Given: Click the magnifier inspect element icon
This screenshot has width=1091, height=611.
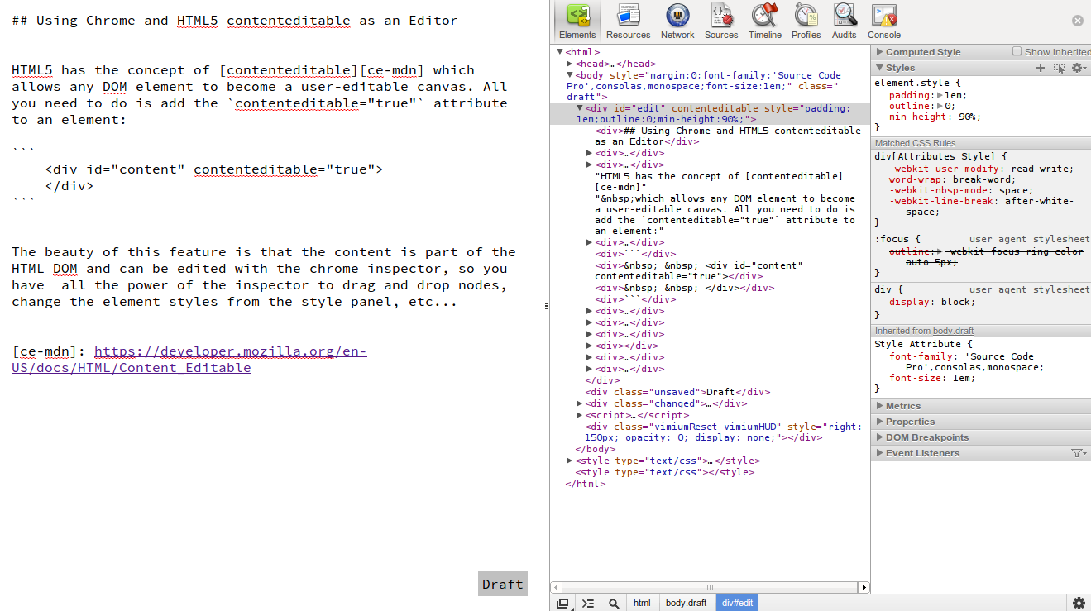Looking at the screenshot, I should tap(614, 604).
